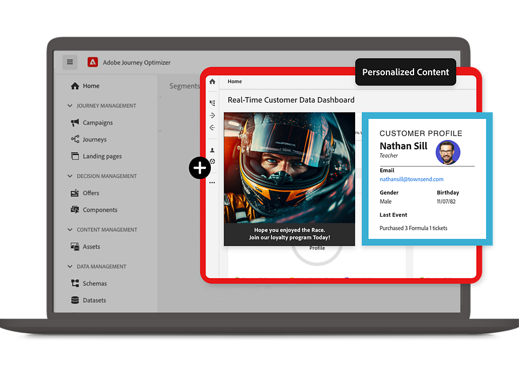Viewport: 519px width, 389px height.
Task: Open Campaigns via its megaphone icon
Action: coord(75,123)
